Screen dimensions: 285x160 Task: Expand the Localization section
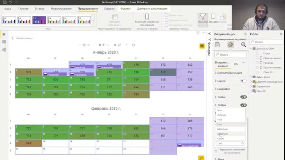[216, 89]
